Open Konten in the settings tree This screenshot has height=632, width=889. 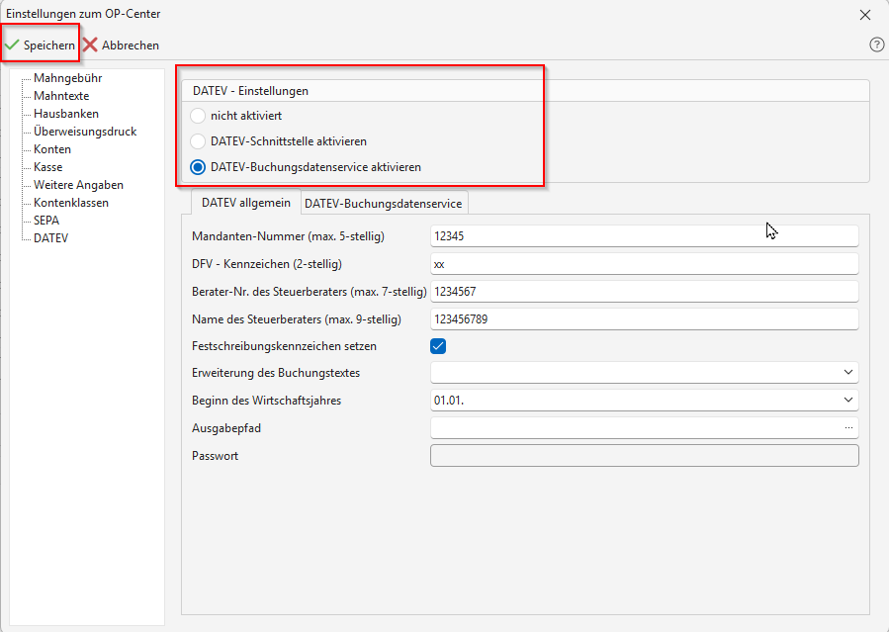[52, 149]
